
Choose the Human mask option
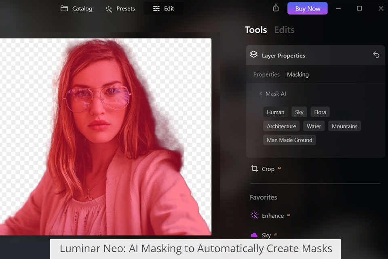pyautogui.click(x=275, y=112)
